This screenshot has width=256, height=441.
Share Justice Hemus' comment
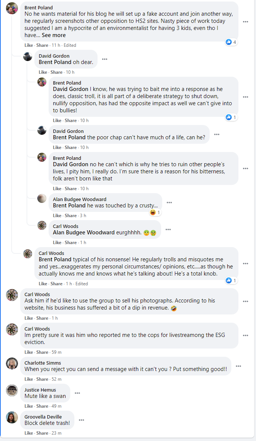point(42,406)
